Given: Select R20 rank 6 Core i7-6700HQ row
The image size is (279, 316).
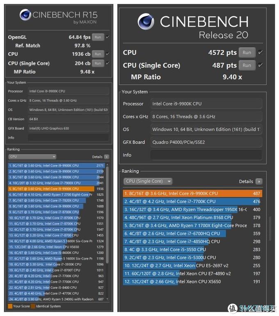Looking at the screenshot, I should [x=192, y=234].
